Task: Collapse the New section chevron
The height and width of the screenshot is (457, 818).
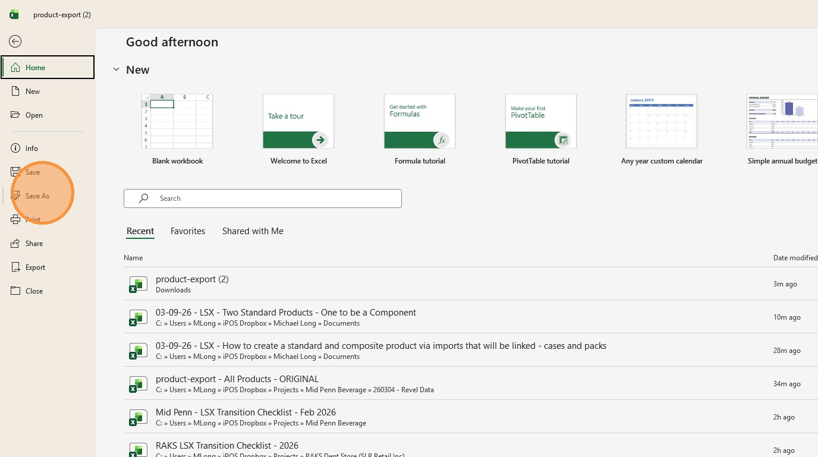Action: point(116,70)
